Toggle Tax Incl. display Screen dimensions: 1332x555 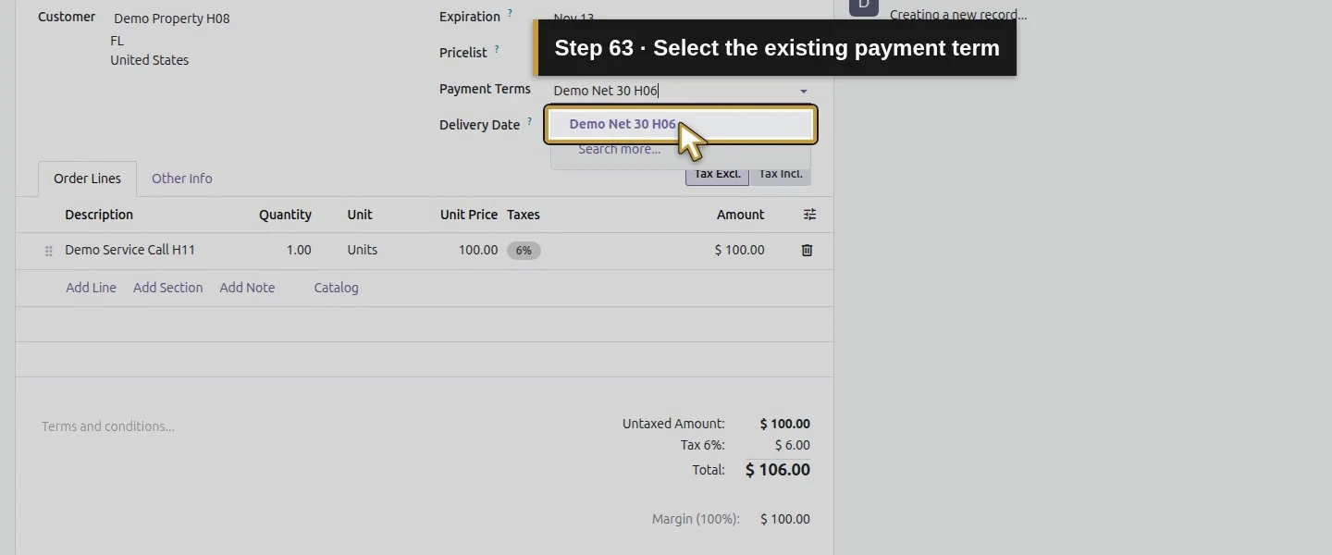781,174
